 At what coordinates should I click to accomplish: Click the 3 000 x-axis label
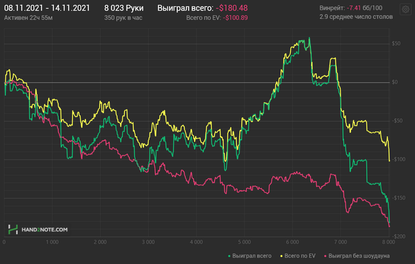pyautogui.click(x=148, y=242)
